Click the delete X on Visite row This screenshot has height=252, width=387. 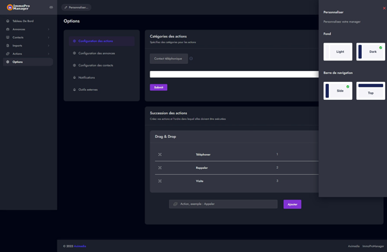(160, 181)
